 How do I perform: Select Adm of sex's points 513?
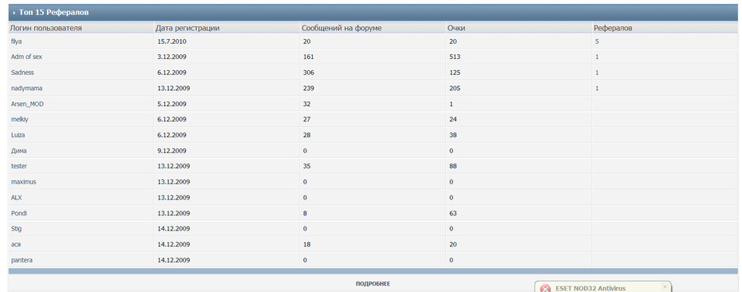coord(455,57)
